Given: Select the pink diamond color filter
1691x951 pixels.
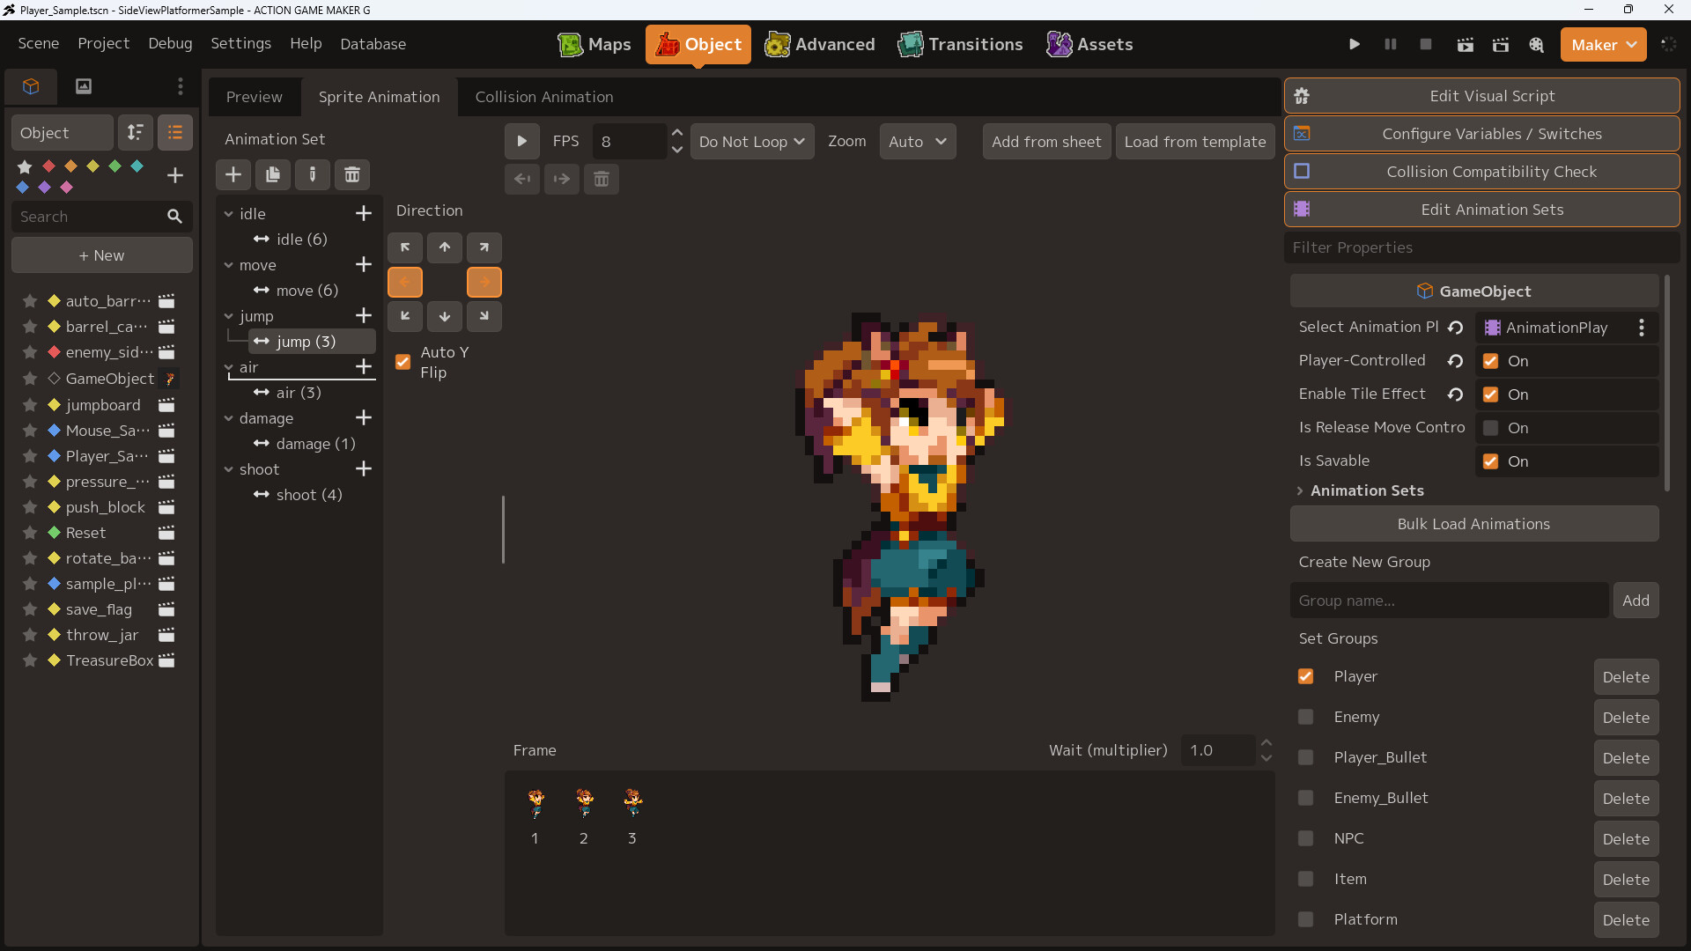Looking at the screenshot, I should [x=67, y=187].
